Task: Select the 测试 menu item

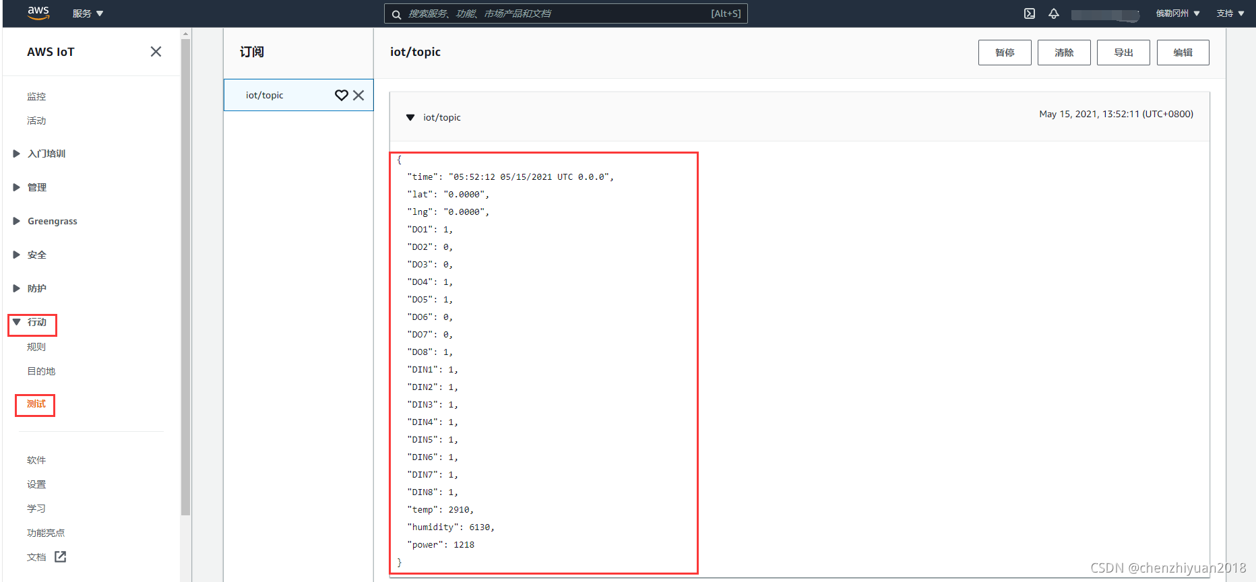Action: pyautogui.click(x=36, y=404)
